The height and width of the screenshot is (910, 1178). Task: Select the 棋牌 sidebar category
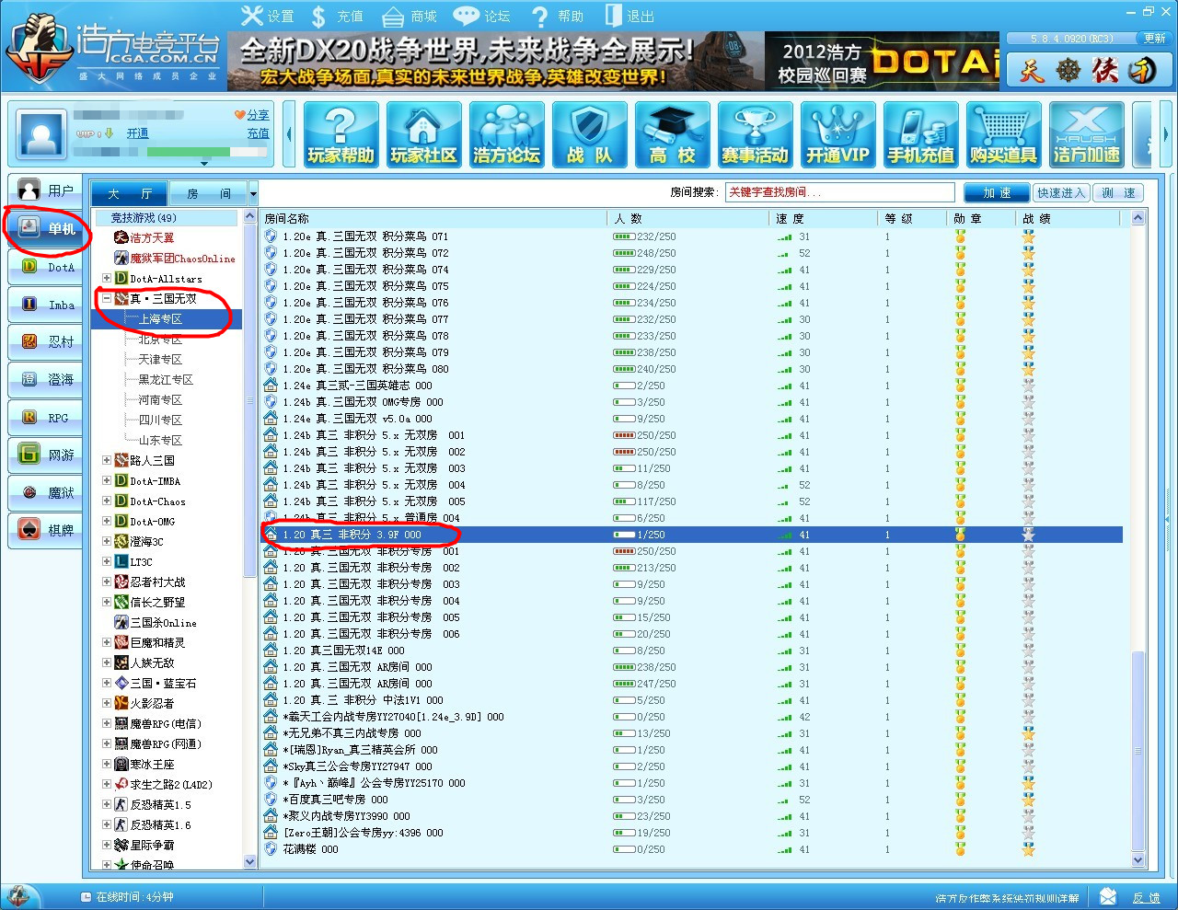tap(46, 530)
